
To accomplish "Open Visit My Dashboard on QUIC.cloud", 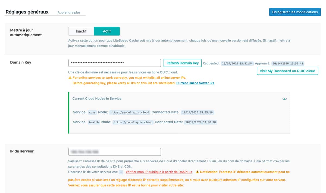I will point(287,71).
